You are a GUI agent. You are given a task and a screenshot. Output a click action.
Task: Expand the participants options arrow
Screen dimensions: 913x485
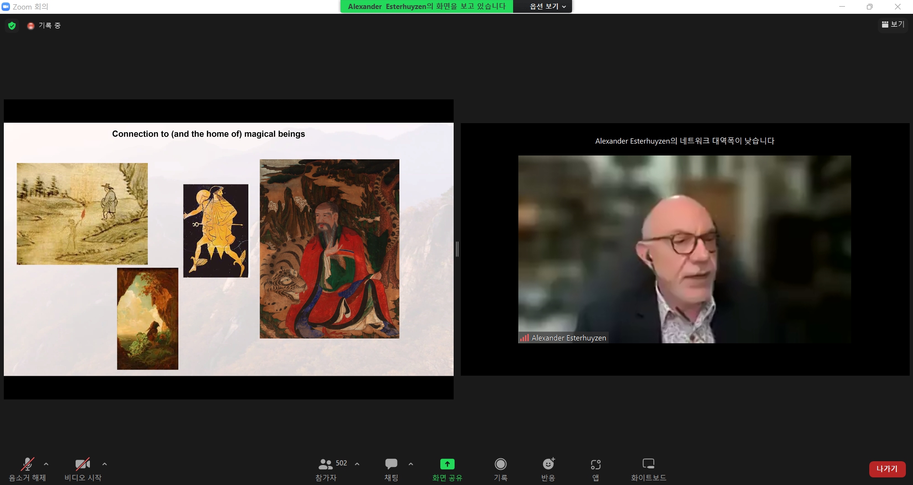point(357,464)
